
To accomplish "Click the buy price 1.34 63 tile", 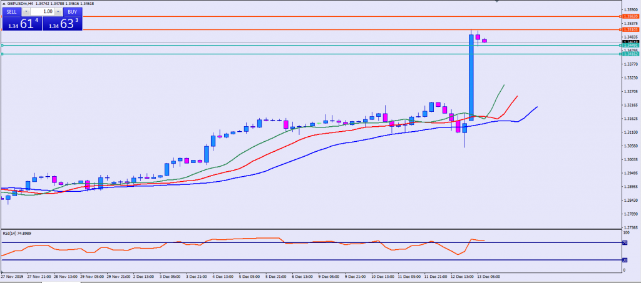I will tap(61, 24).
